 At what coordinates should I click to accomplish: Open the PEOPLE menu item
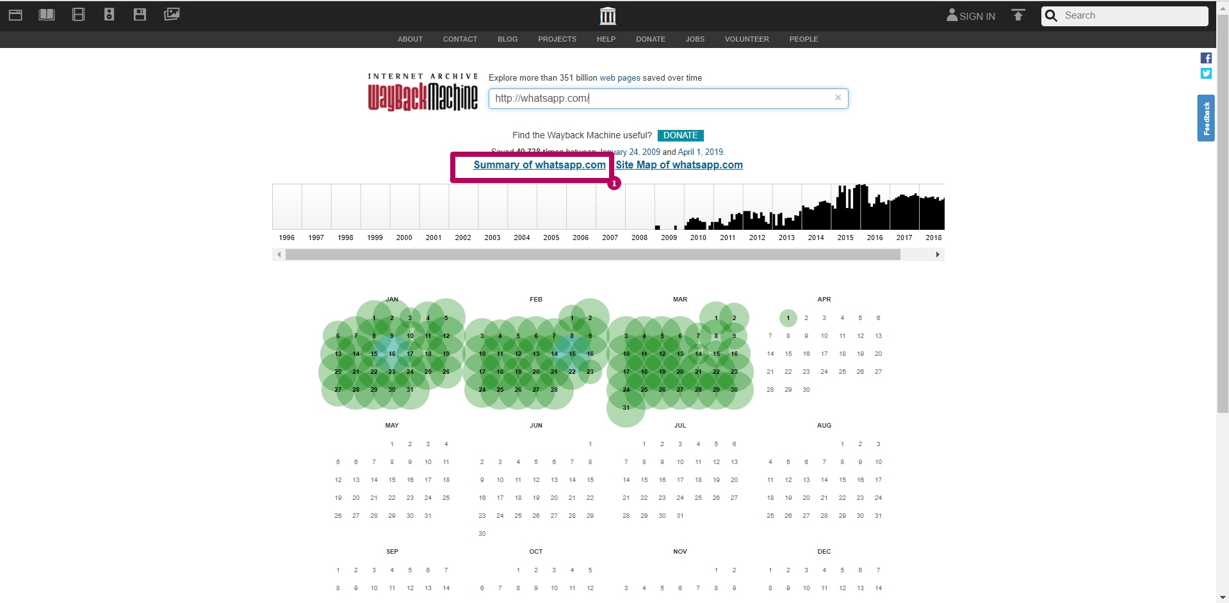tap(804, 40)
